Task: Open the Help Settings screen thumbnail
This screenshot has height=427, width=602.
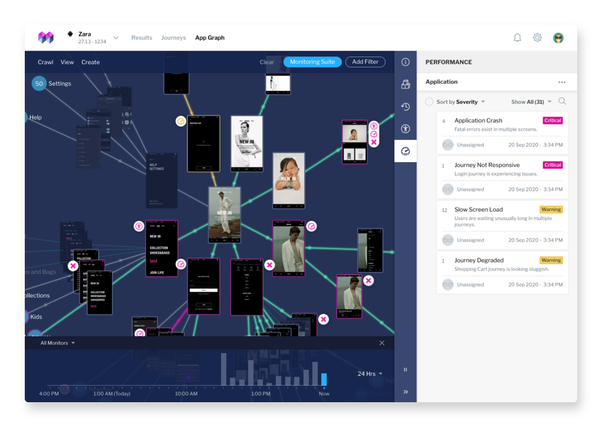Action: point(162,180)
